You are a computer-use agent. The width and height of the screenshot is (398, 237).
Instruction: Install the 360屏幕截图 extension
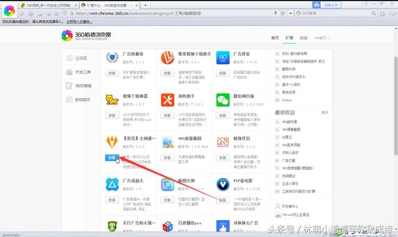(x=167, y=158)
